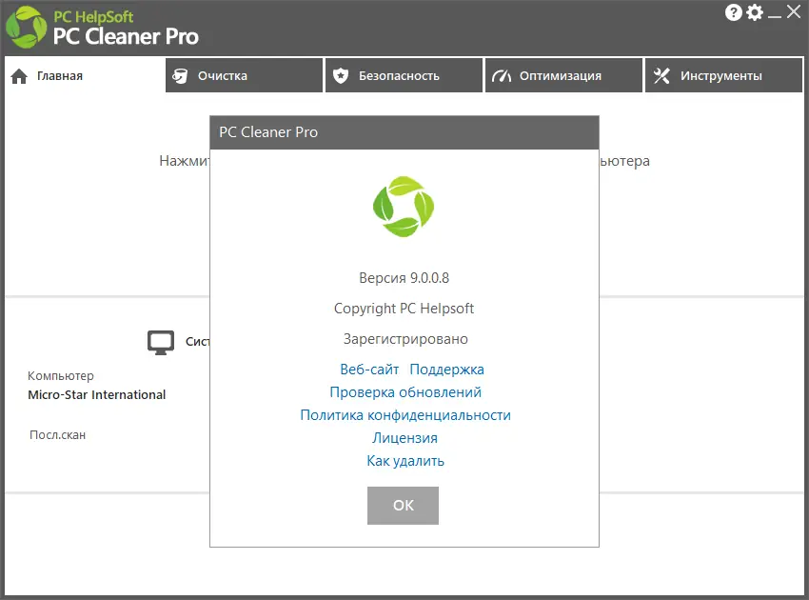Open the Веб-сайт link

click(369, 370)
